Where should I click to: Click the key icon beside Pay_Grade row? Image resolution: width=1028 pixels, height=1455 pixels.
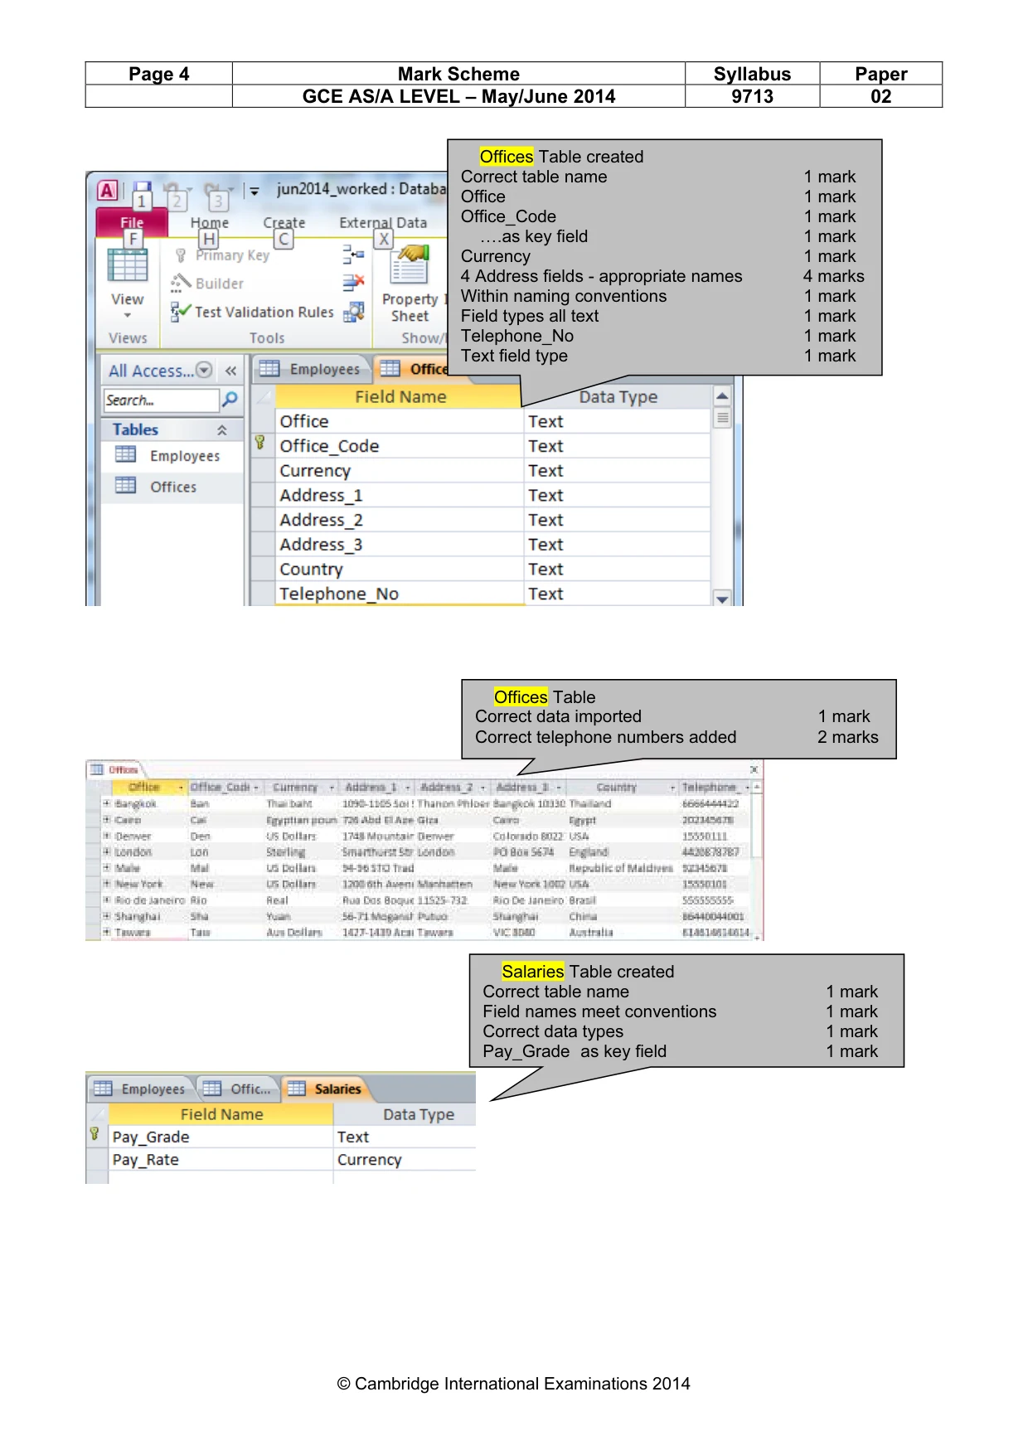pos(95,1134)
